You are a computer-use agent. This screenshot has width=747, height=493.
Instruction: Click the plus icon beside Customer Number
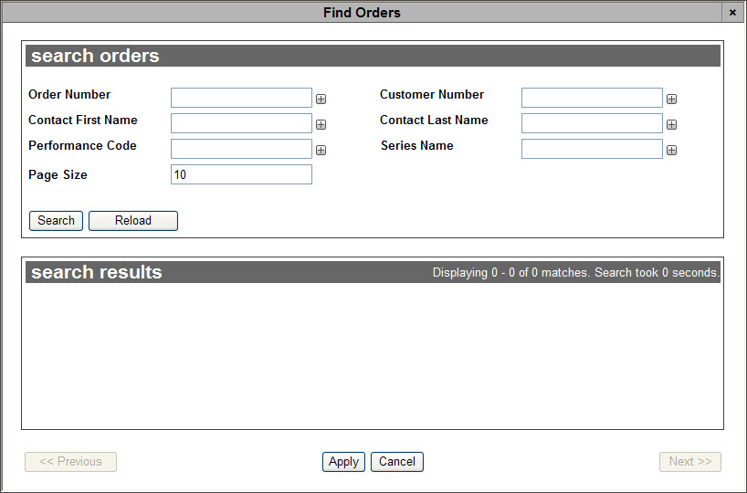(x=672, y=100)
